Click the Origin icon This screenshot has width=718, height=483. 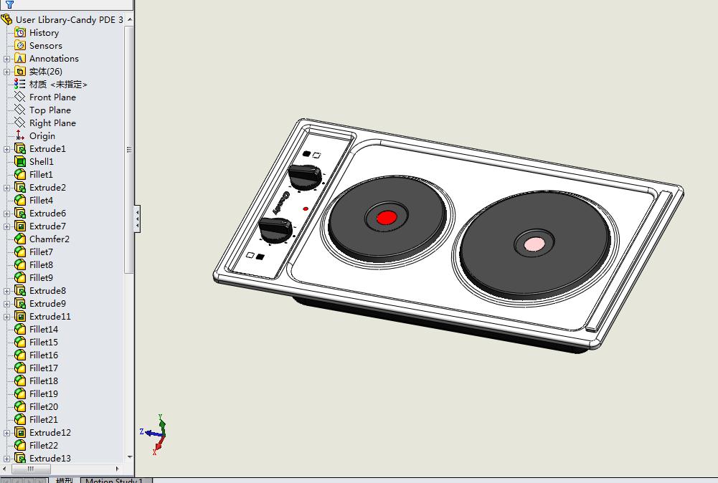pos(19,135)
